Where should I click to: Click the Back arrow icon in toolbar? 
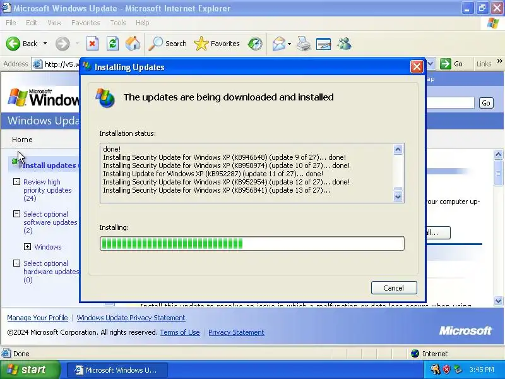[x=13, y=44]
